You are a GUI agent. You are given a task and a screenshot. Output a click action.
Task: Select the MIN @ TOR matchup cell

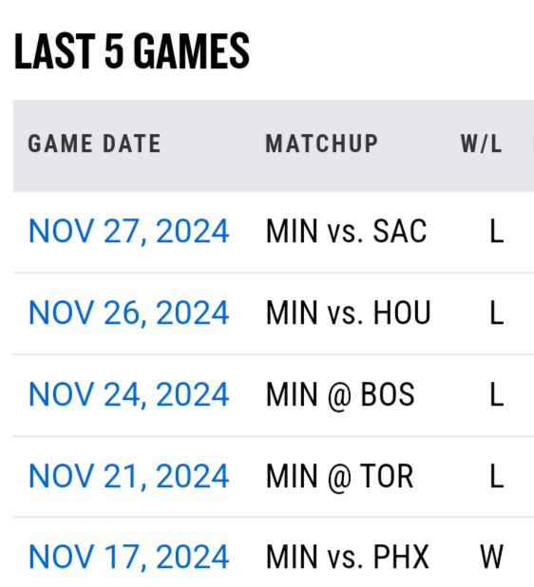click(339, 476)
